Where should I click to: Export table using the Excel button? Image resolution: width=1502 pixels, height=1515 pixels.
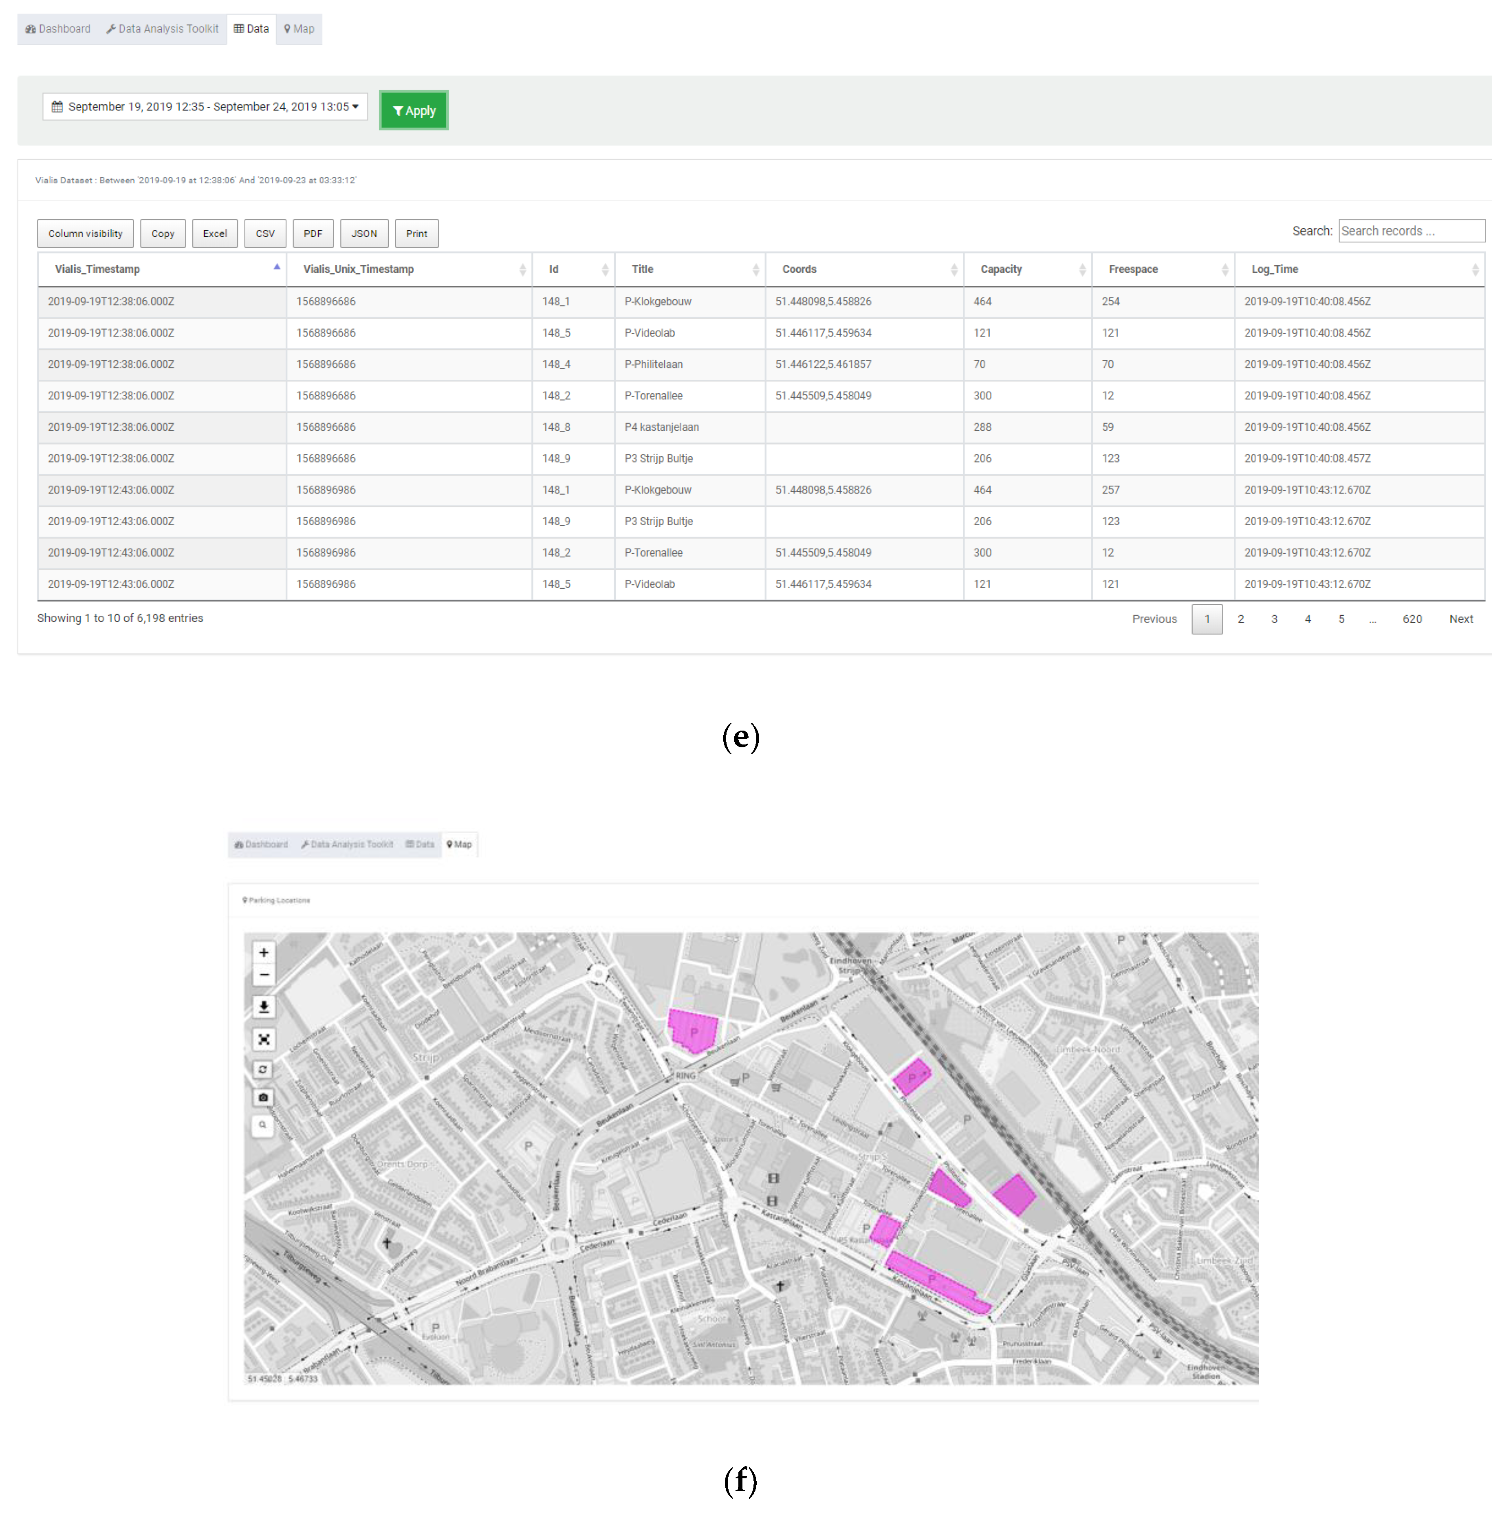point(214,233)
